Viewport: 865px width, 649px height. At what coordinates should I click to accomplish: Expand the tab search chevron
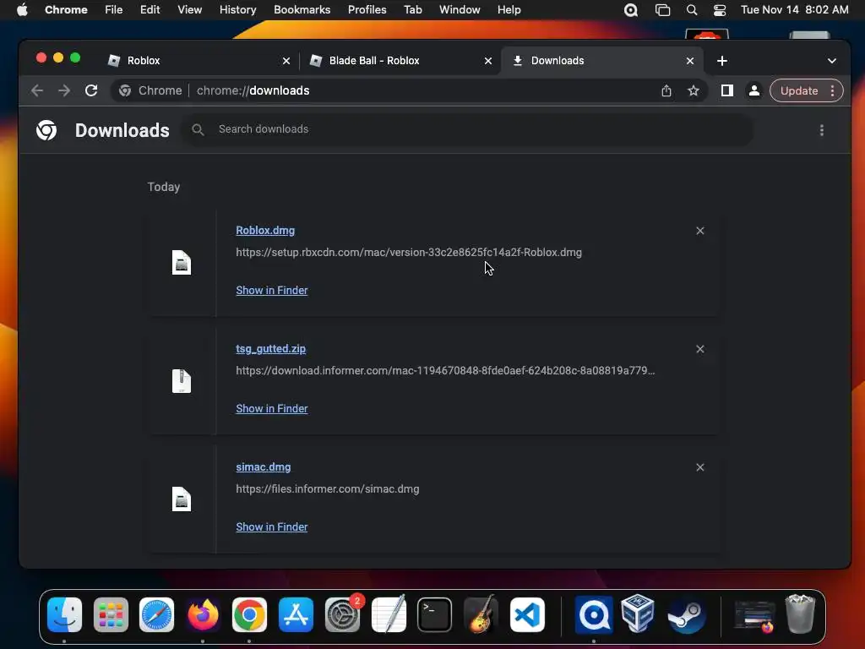(832, 61)
